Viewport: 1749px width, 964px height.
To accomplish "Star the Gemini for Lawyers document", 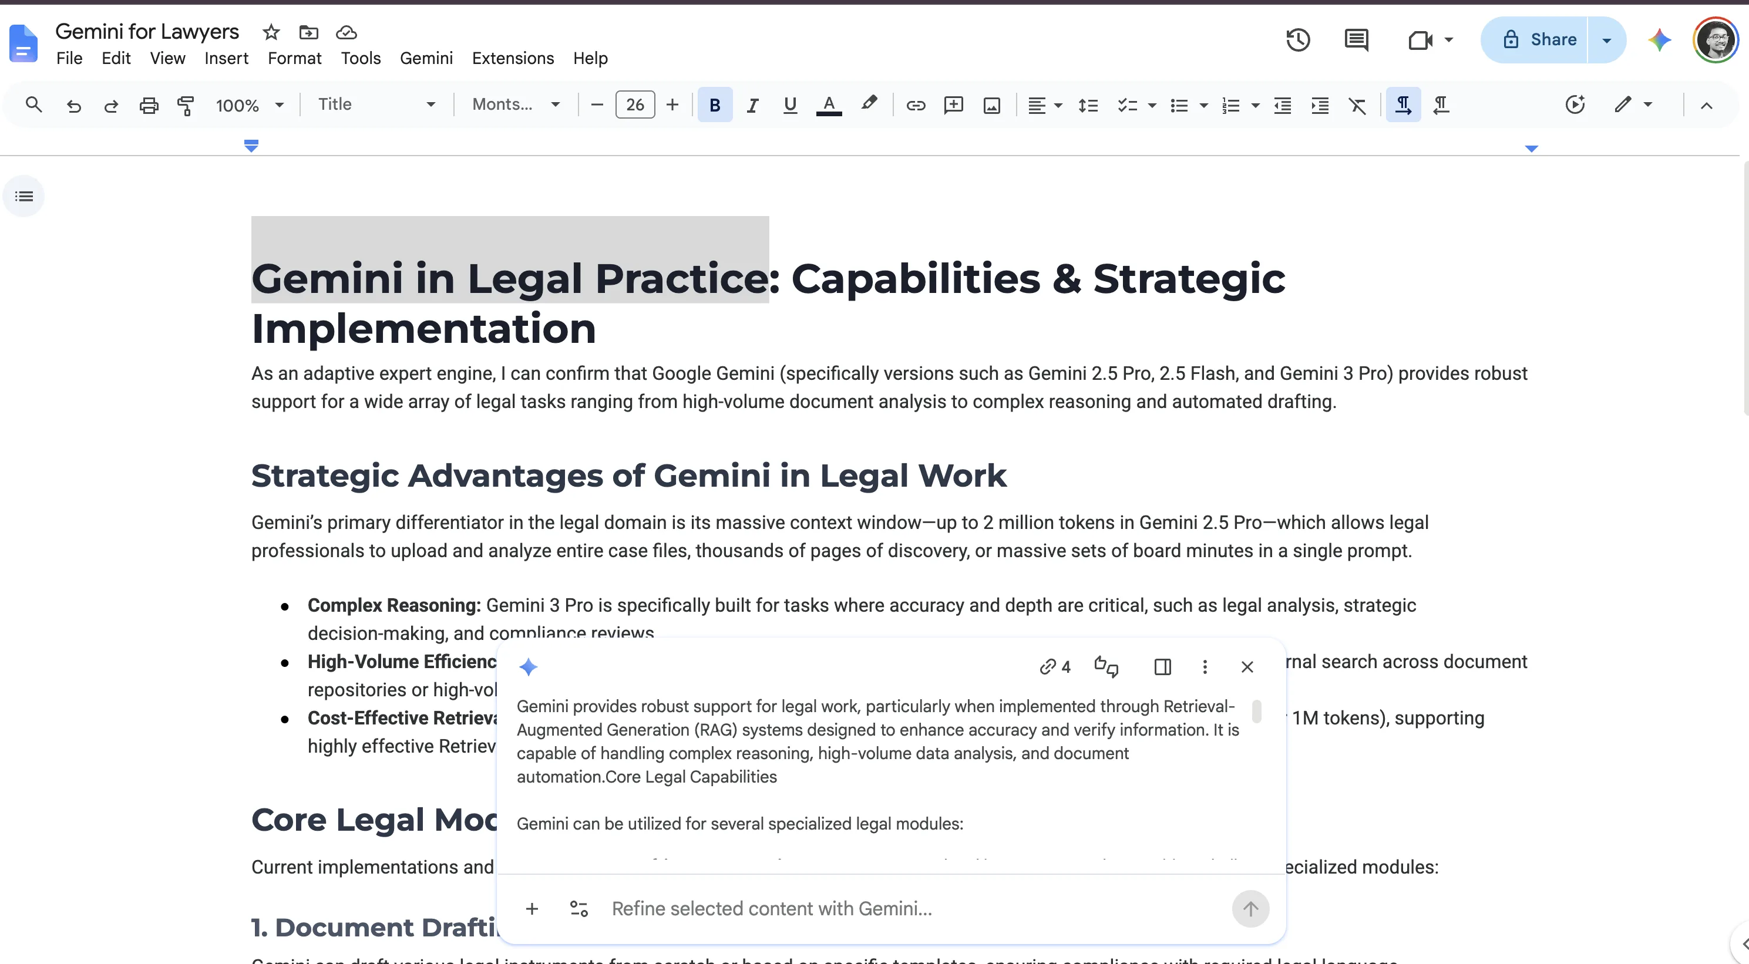I will [x=271, y=32].
